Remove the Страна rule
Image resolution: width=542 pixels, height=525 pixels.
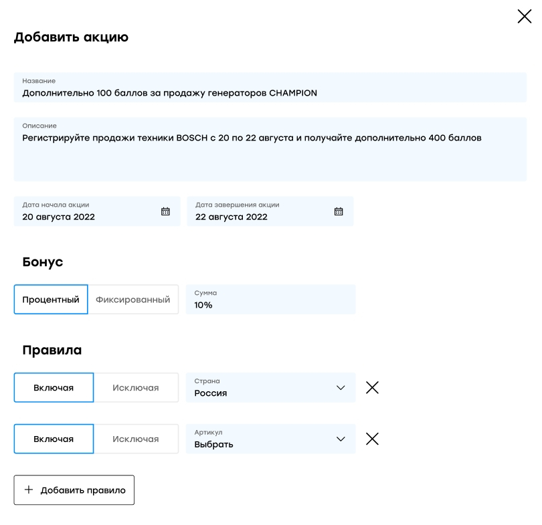click(x=372, y=387)
